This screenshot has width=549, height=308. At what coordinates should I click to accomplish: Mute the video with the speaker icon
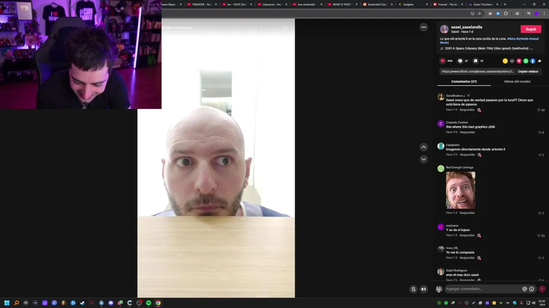424,289
